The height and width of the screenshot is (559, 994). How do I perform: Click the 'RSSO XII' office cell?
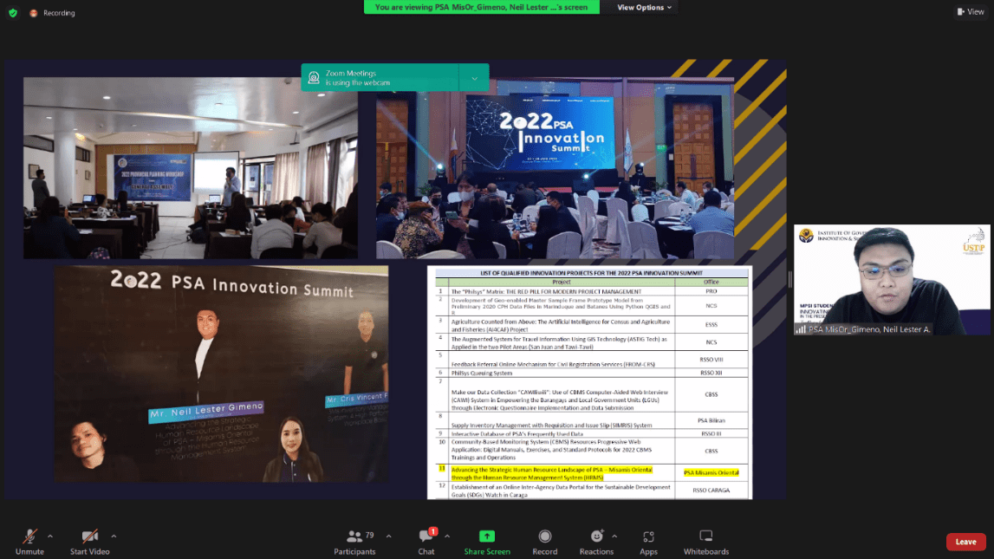pyautogui.click(x=711, y=374)
